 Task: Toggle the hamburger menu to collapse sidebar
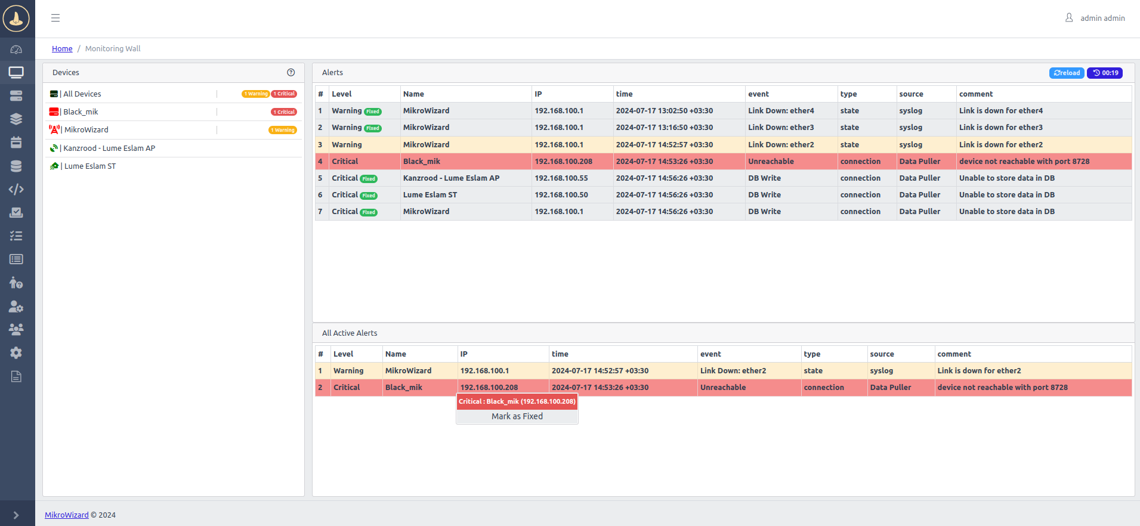[55, 18]
